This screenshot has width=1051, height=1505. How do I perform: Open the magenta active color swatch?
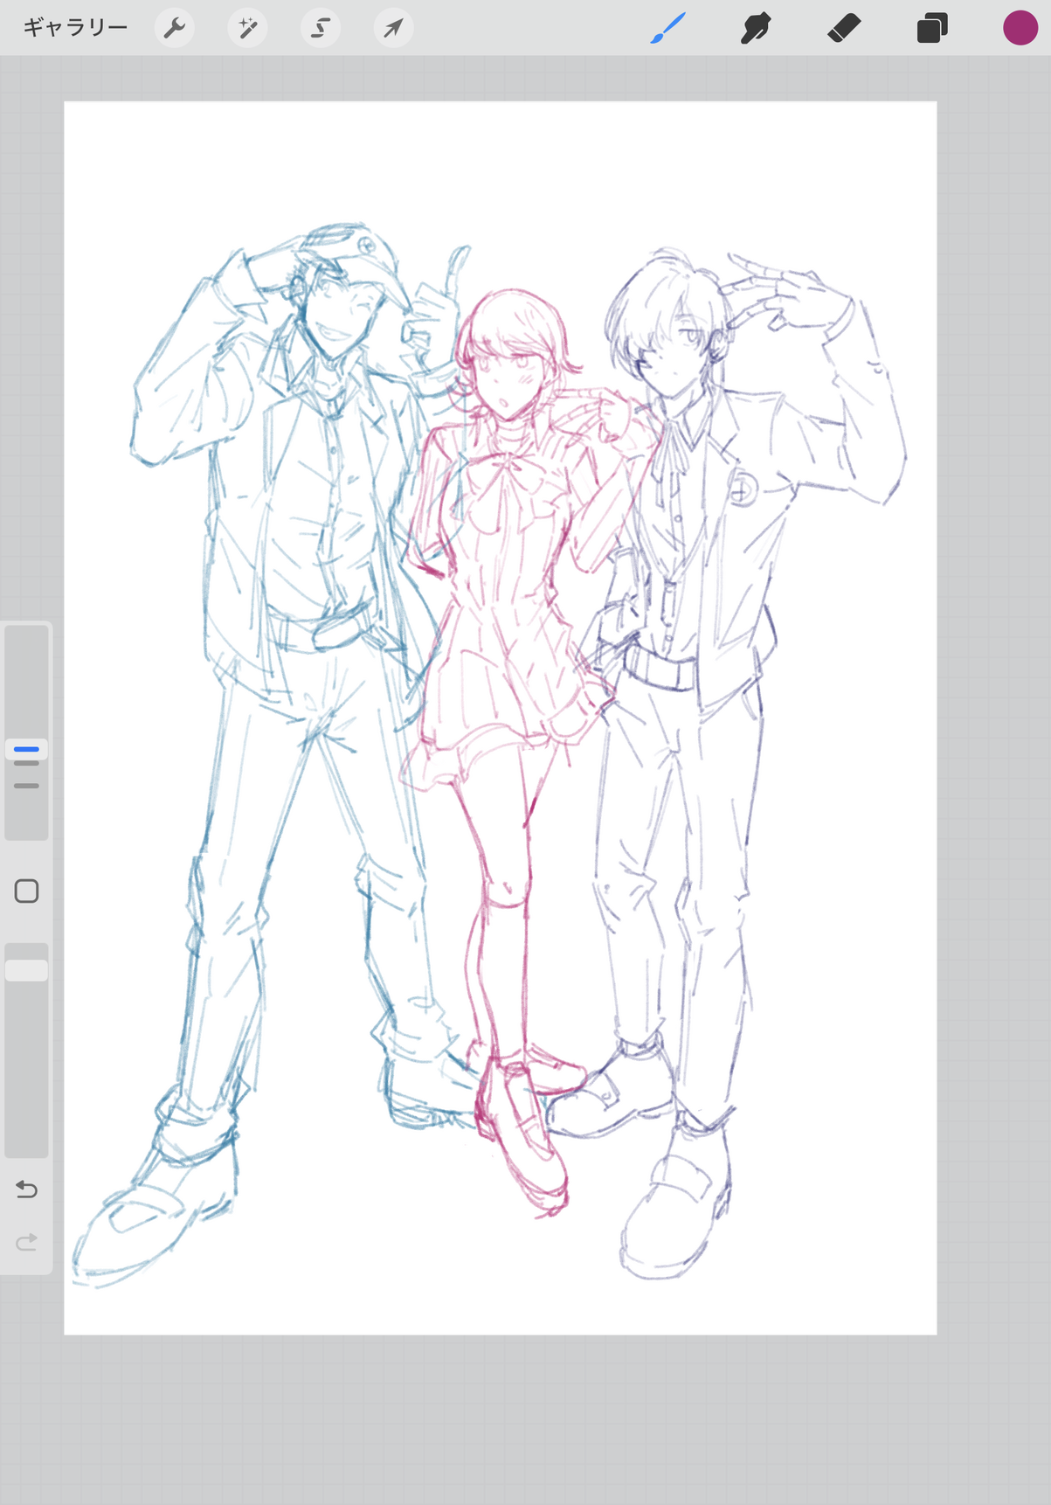pyautogui.click(x=1020, y=28)
